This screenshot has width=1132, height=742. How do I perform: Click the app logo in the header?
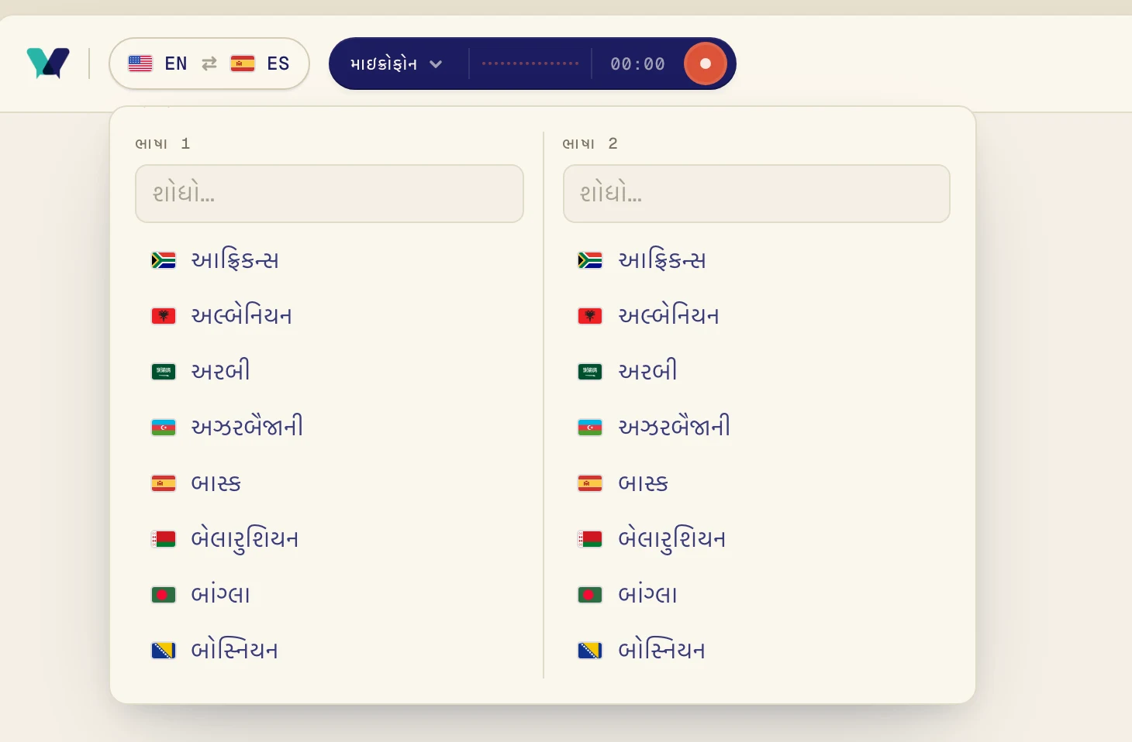pos(48,64)
